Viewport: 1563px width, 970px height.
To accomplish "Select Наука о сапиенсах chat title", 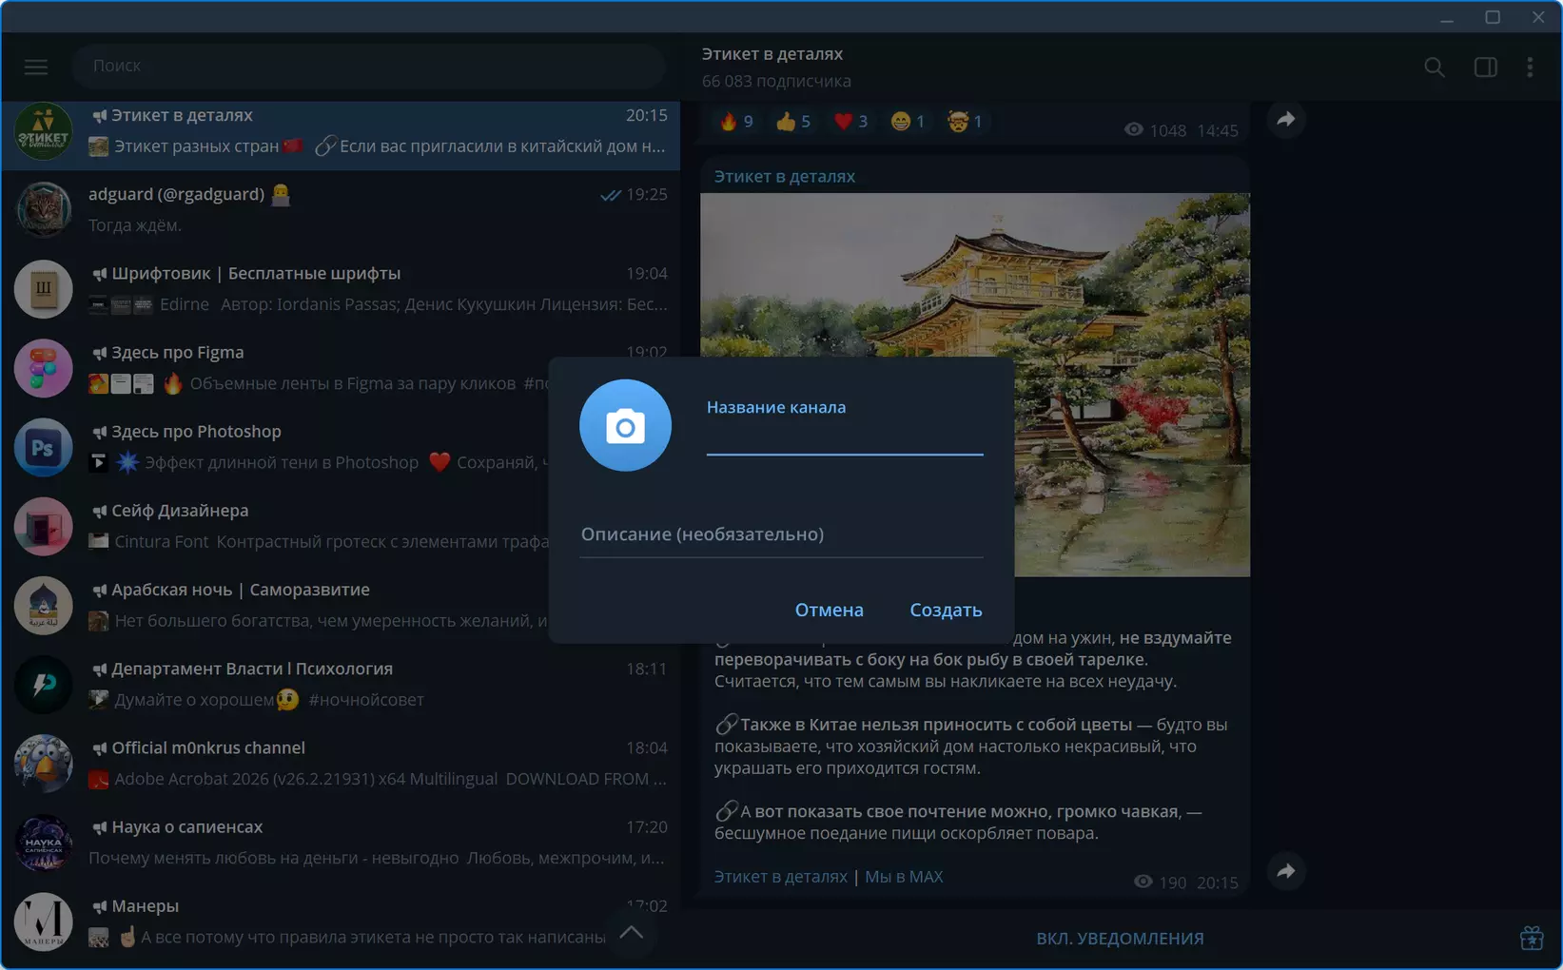I will click(x=187, y=827).
